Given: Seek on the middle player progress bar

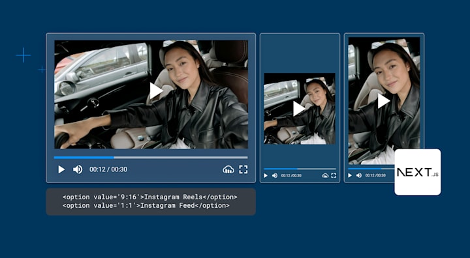Looking at the screenshot, I should coord(300,169).
